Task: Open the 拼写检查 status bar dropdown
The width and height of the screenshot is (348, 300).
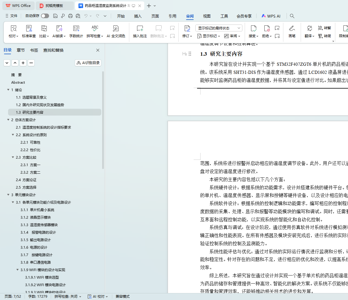Action: [68, 296]
